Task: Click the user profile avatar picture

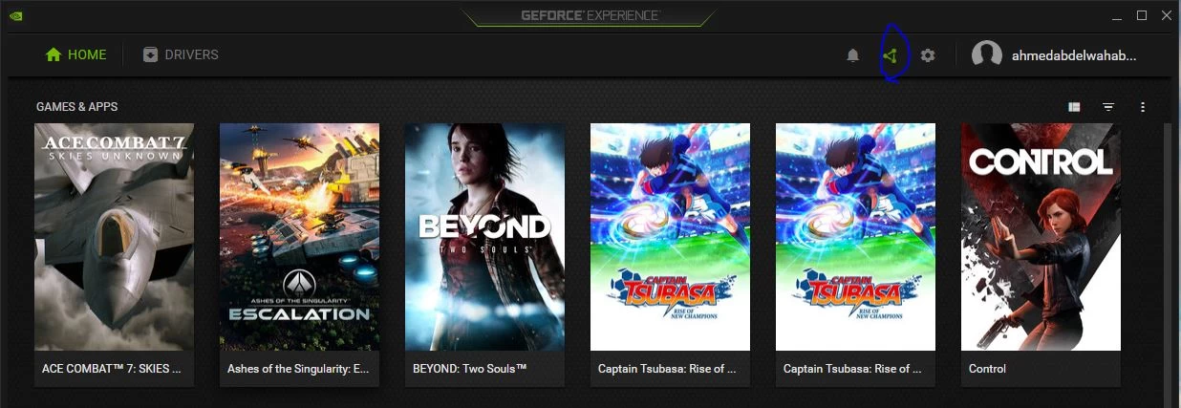Action: pyautogui.click(x=987, y=55)
